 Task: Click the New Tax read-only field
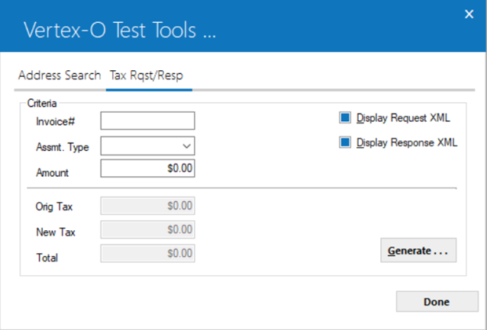[x=147, y=229]
